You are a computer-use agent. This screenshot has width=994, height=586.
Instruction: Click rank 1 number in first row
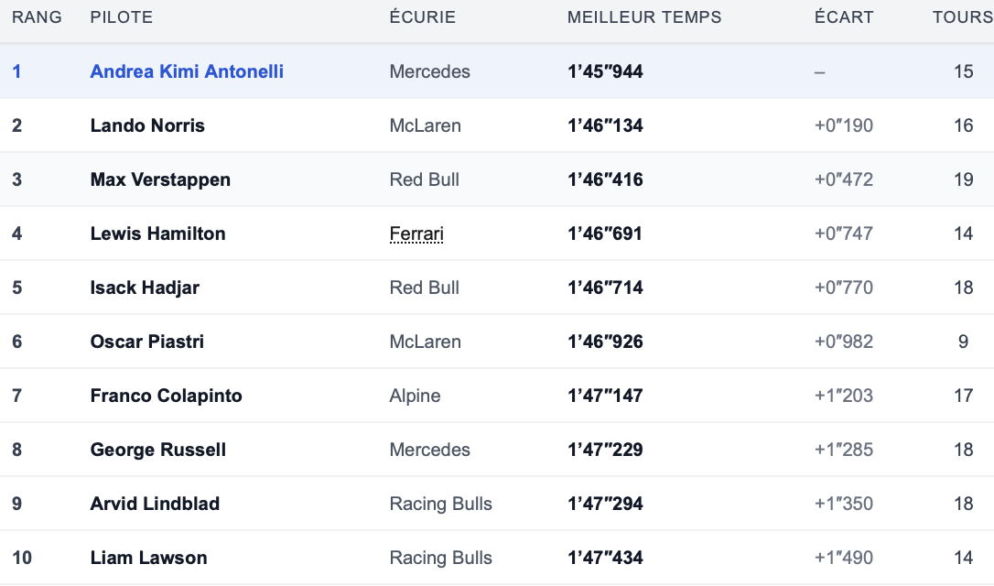click(17, 71)
